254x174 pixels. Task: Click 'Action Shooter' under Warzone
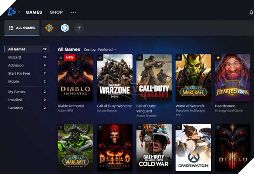tap(107, 111)
